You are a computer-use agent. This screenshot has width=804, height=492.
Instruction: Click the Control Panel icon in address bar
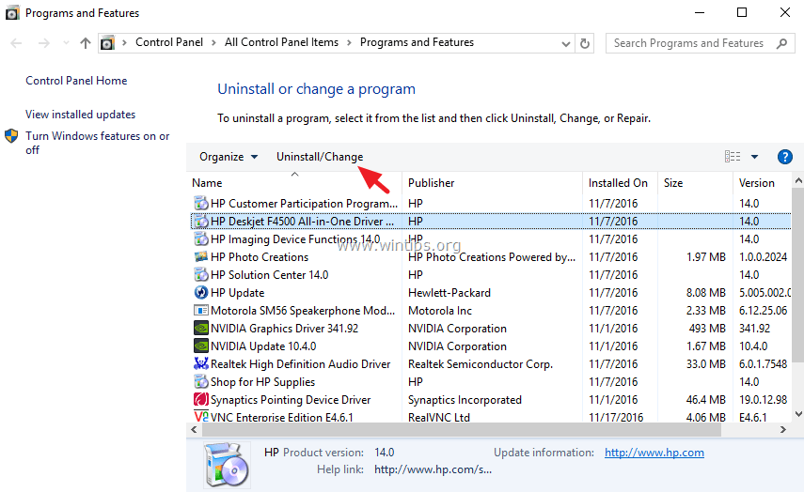click(x=107, y=43)
